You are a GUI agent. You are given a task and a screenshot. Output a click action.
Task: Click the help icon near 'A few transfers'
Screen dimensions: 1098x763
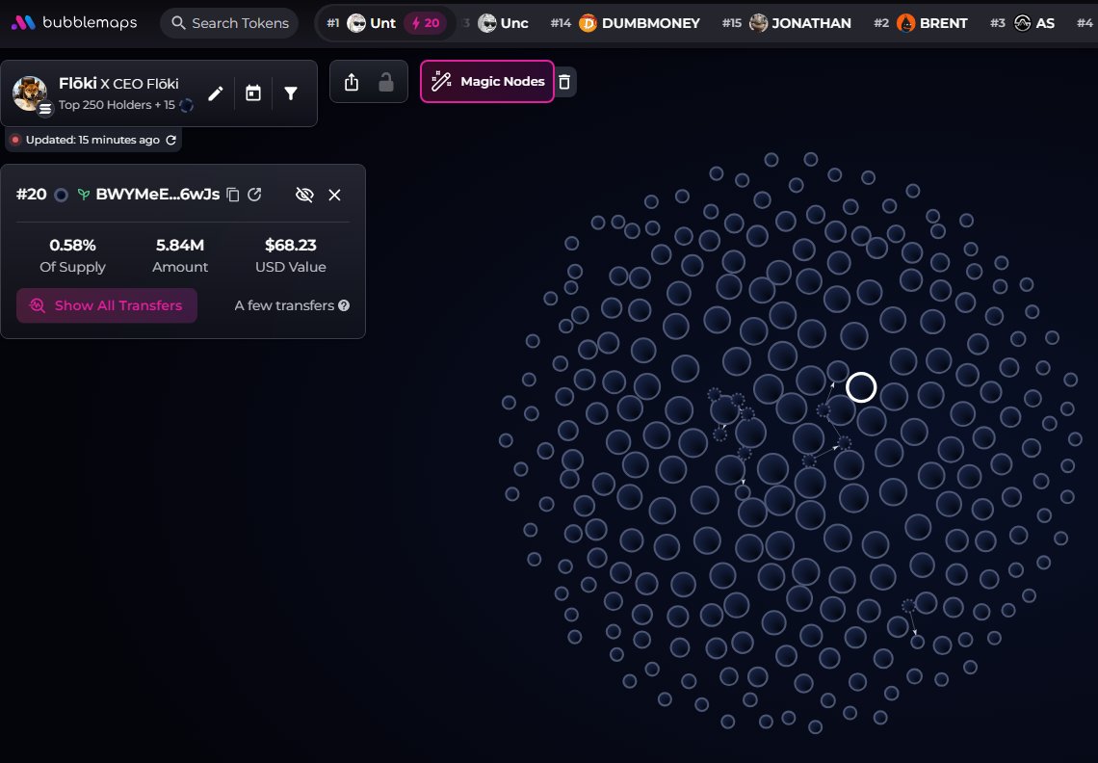pyautogui.click(x=344, y=305)
